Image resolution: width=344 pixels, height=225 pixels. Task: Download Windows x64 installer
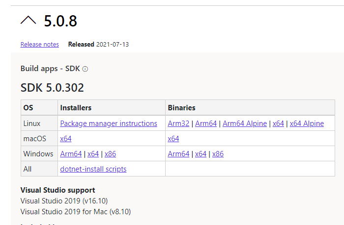click(93, 154)
